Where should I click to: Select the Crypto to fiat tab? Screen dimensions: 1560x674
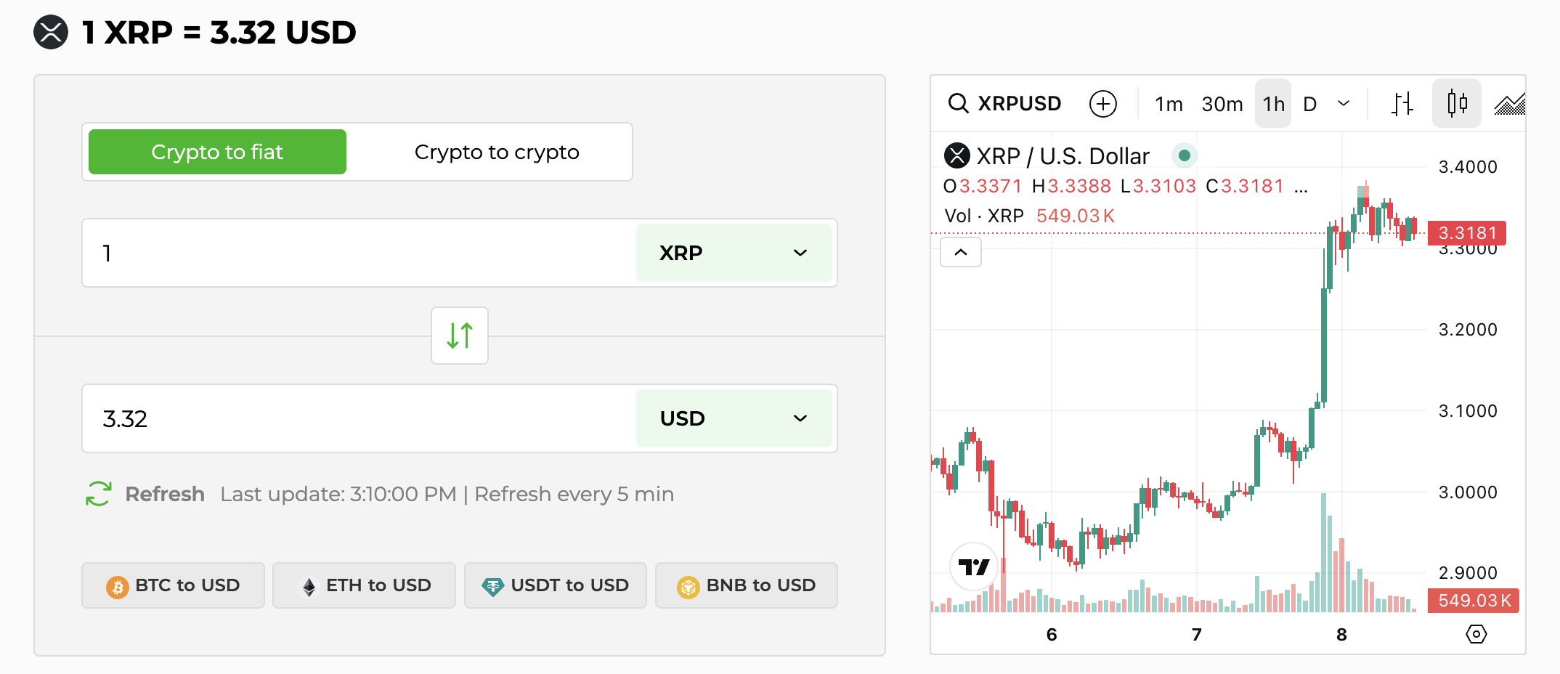[x=216, y=151]
